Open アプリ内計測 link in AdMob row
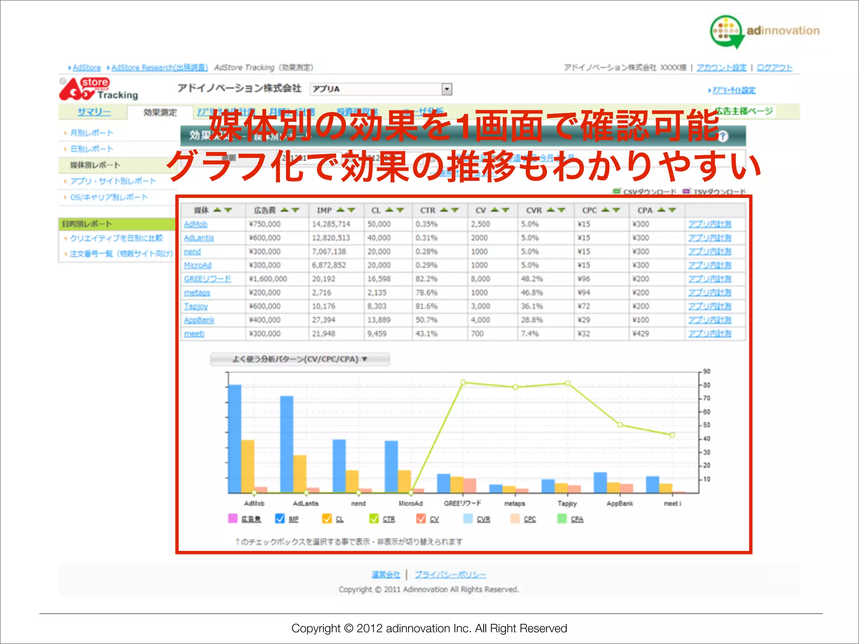The image size is (859, 644). pos(710,224)
